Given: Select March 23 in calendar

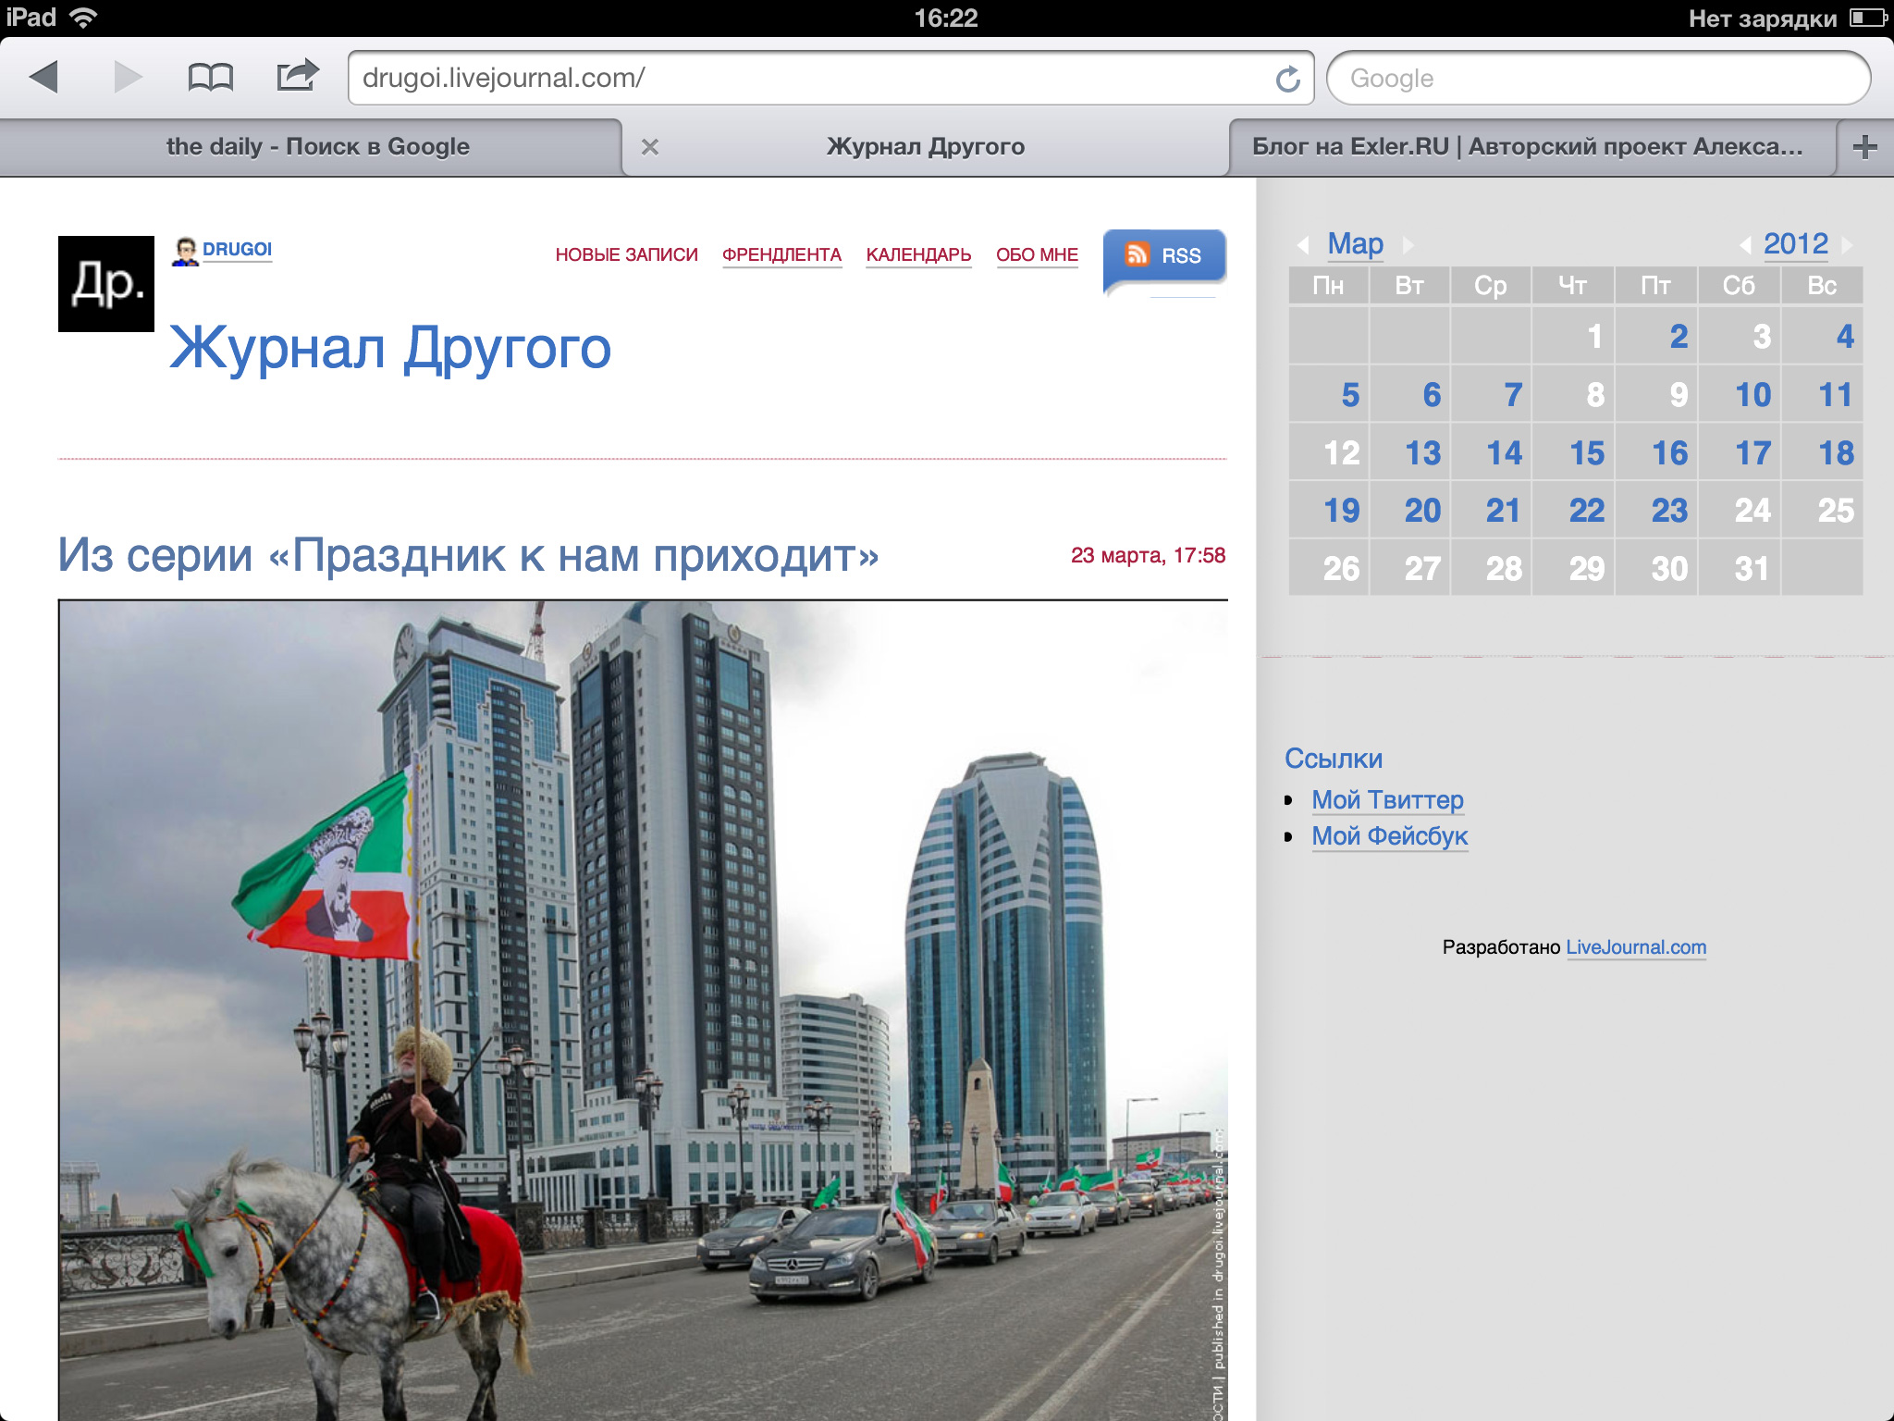Looking at the screenshot, I should (1669, 511).
